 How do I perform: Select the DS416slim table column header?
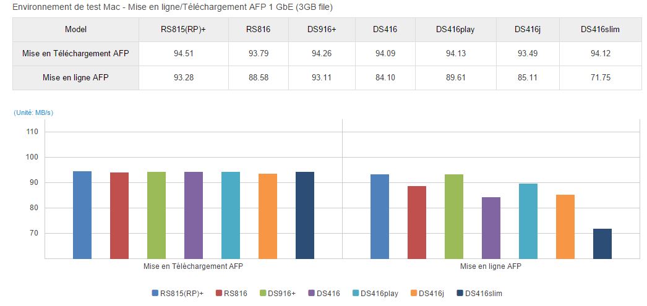tap(601, 30)
